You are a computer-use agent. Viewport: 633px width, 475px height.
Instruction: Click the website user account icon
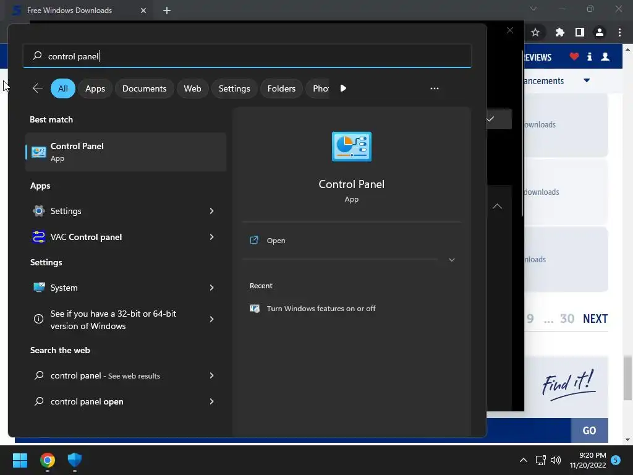pos(605,56)
